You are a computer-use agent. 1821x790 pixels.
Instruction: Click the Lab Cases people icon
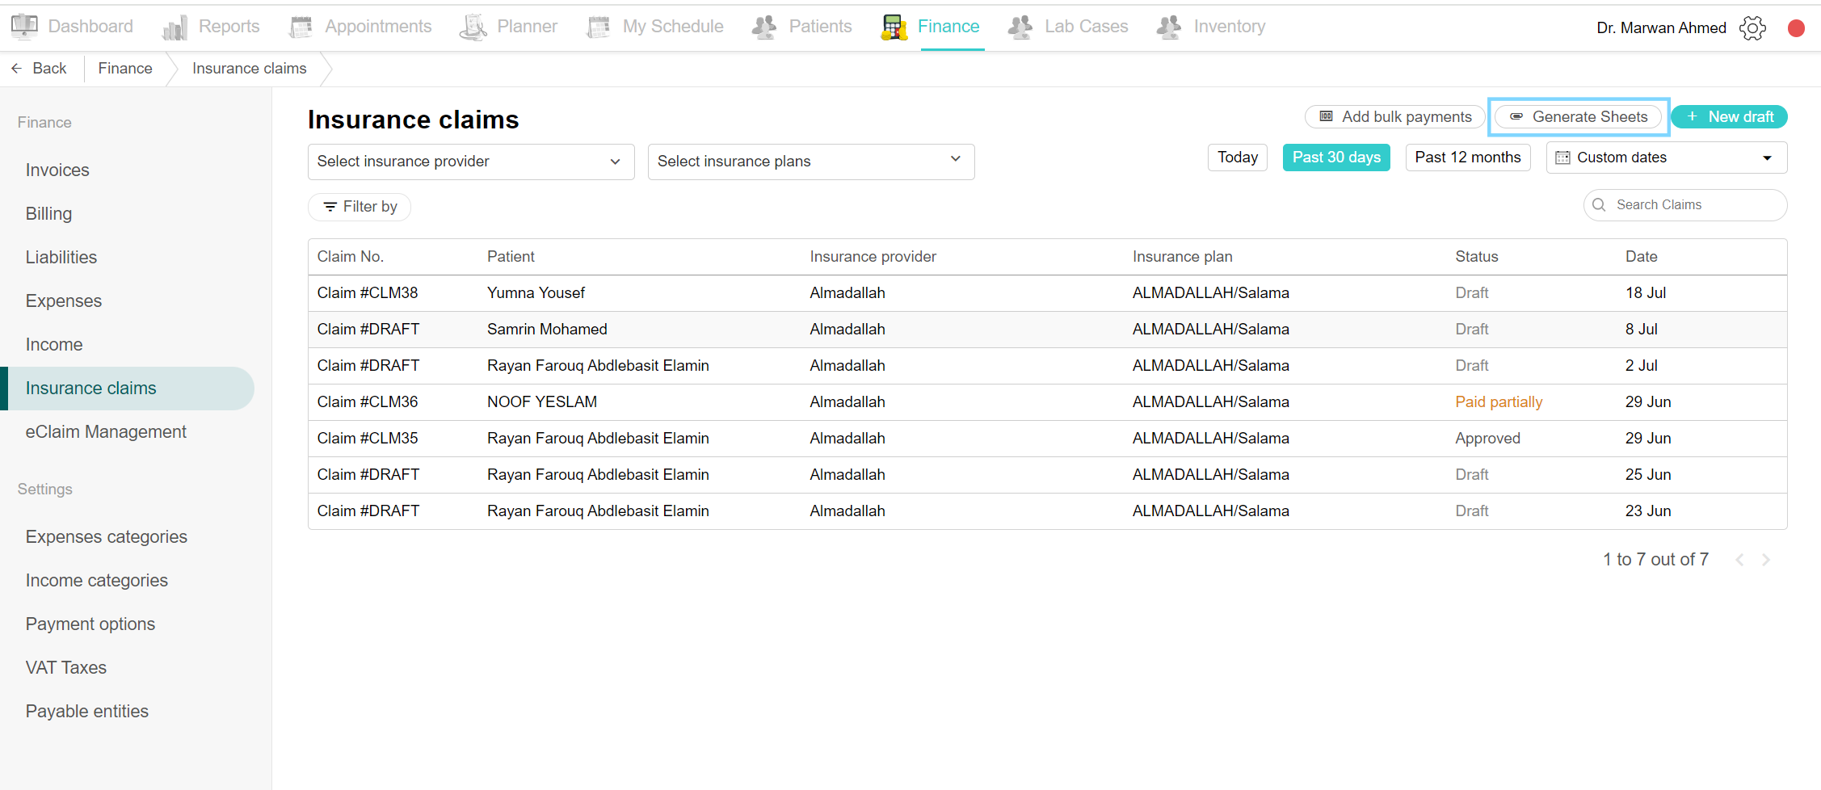1020,27
